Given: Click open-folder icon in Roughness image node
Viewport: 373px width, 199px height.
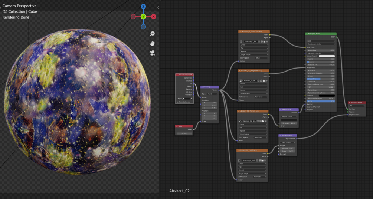Looking at the screenshot, I should (x=264, y=80).
